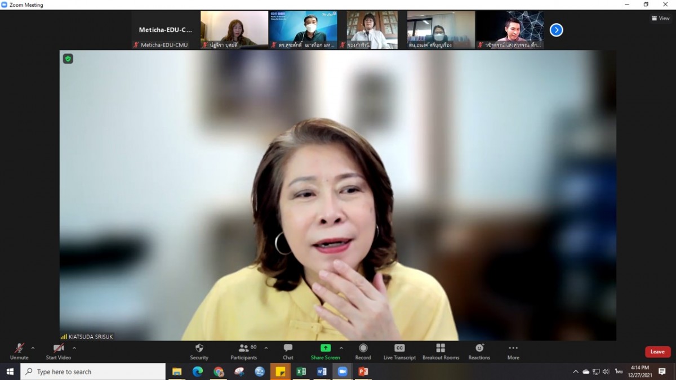Expand share options arrow beside Share Screen
Screen dimensions: 676x380
[341, 348]
